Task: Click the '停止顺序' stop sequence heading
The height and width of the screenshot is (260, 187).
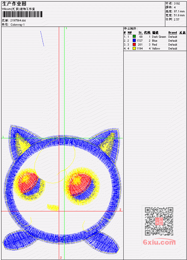Action: (131, 28)
